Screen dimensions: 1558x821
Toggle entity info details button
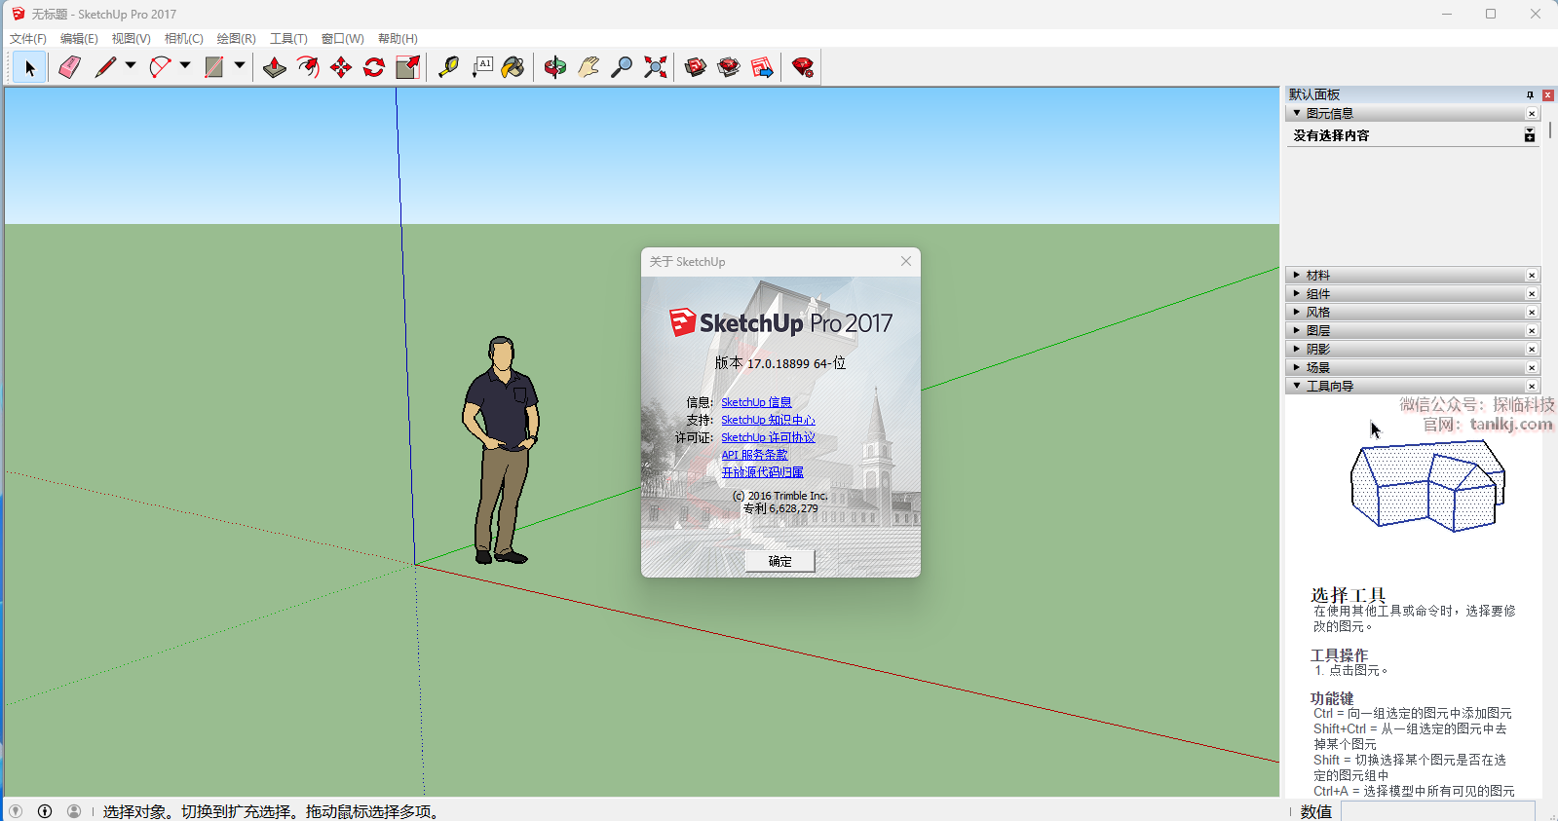tap(1530, 136)
